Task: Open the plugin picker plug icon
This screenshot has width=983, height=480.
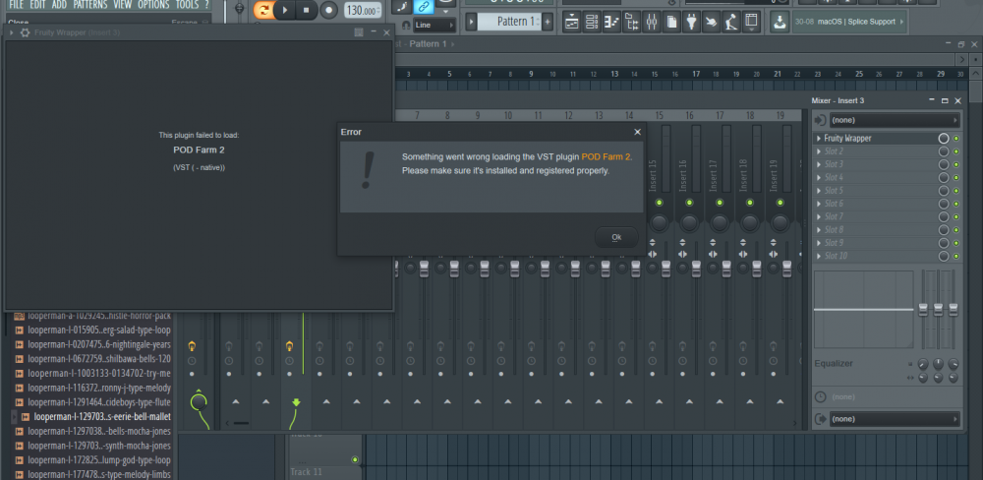Action: click(691, 23)
